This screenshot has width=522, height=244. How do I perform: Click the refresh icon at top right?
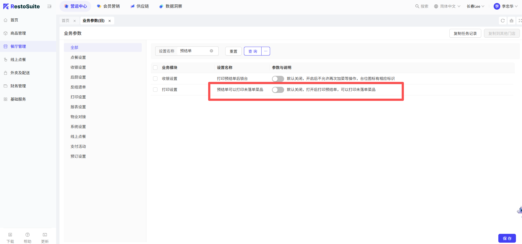(502, 21)
